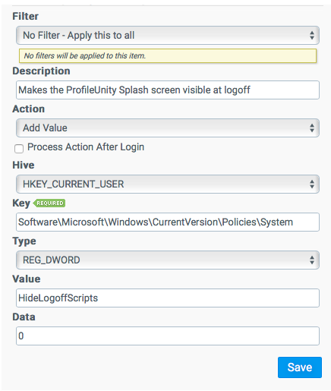Focus the Value field containing HideLogoffScripts
This screenshot has width=331, height=391.
(x=168, y=298)
